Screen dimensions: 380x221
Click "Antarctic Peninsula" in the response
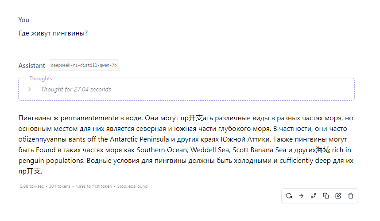coord(140,139)
